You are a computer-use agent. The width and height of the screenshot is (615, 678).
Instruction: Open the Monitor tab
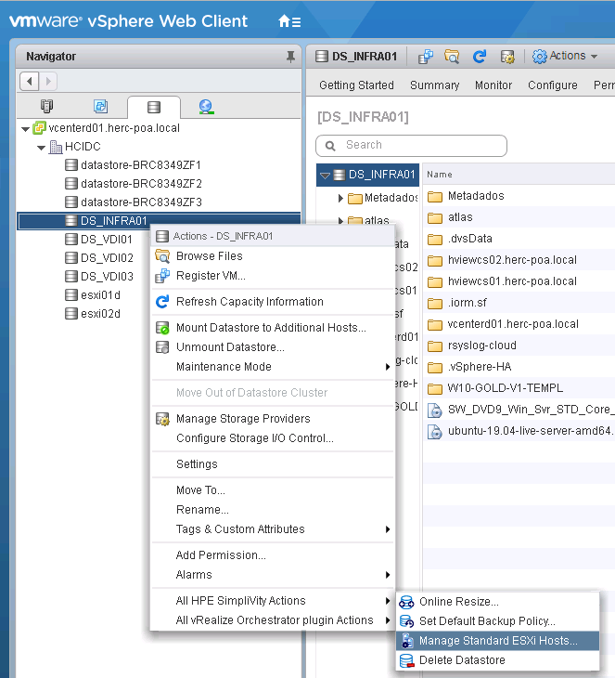[x=493, y=85]
